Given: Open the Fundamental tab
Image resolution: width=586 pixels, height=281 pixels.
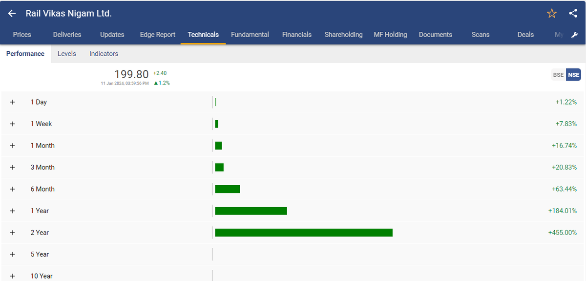Looking at the screenshot, I should pyautogui.click(x=250, y=35).
